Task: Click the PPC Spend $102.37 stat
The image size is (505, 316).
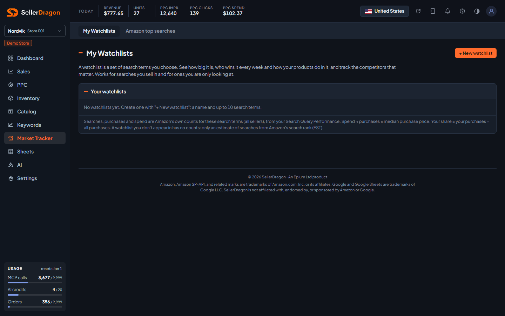Action: coord(234,11)
